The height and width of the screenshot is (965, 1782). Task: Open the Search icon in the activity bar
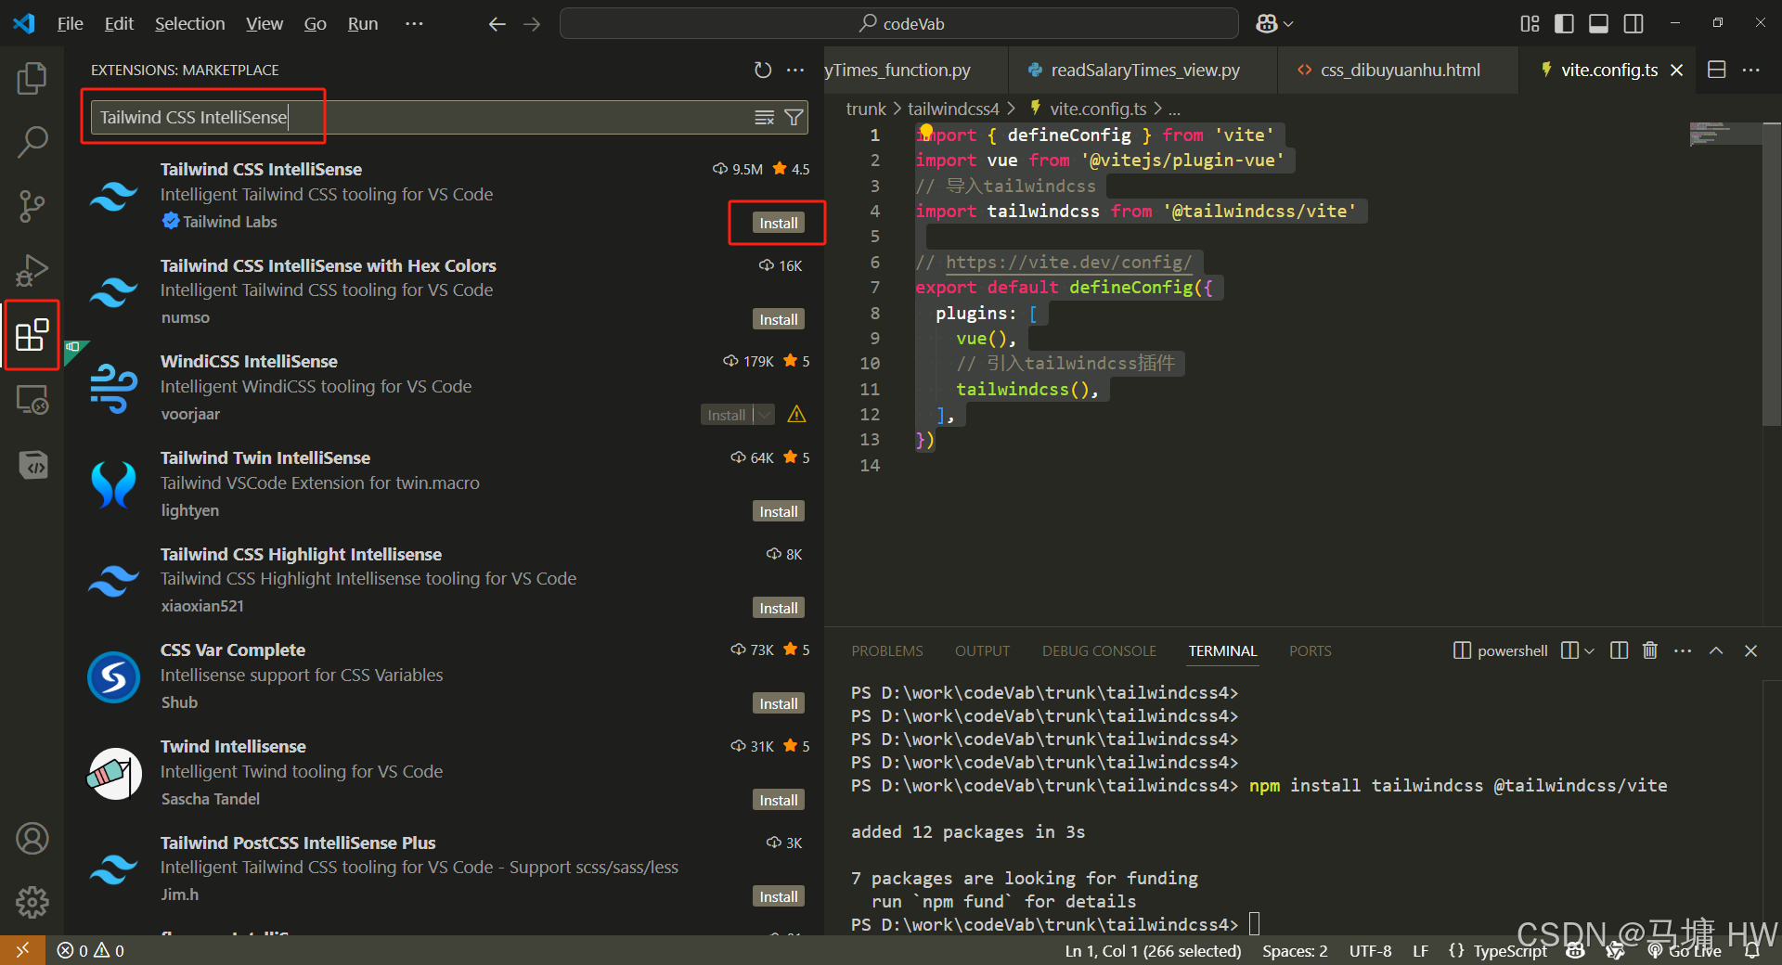tap(32, 141)
